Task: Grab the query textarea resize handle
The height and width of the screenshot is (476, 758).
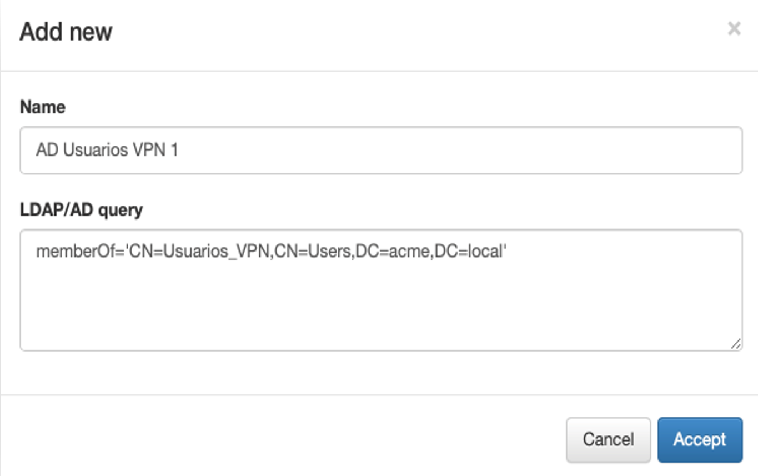Action: 735,344
